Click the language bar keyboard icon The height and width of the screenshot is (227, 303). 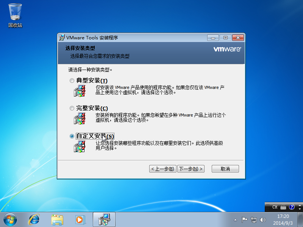pos(283,207)
